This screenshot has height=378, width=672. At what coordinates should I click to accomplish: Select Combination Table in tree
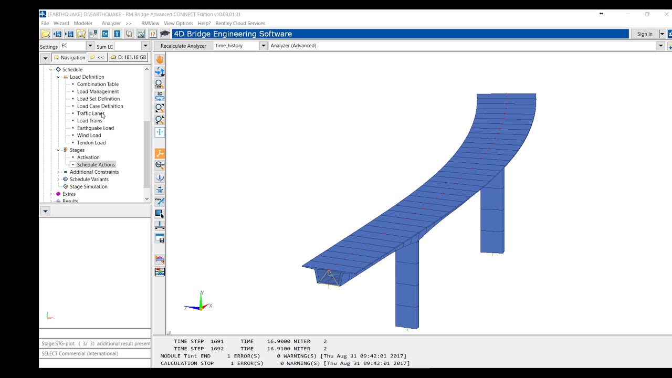click(x=98, y=84)
